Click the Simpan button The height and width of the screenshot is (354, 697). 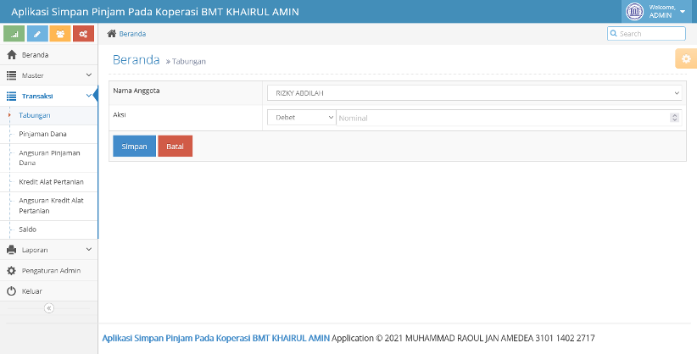134,147
